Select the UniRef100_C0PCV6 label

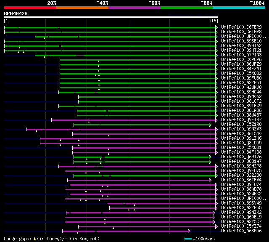[241, 60]
